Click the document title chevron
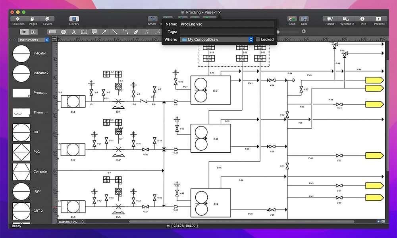The image size is (397, 238). (220, 12)
